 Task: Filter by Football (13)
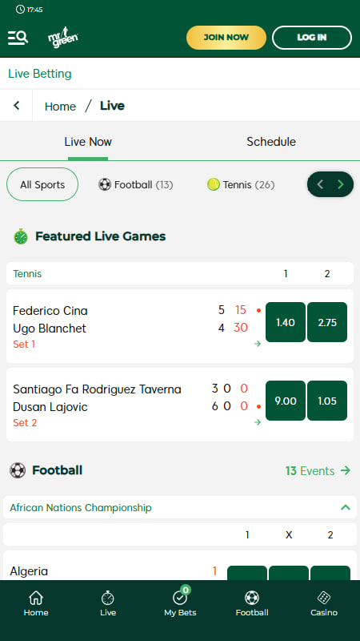135,185
